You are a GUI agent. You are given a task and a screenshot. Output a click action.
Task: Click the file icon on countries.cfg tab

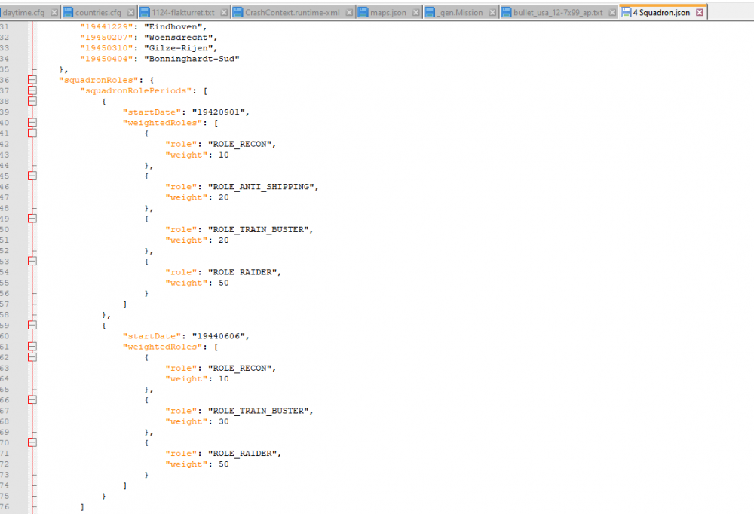tap(68, 13)
